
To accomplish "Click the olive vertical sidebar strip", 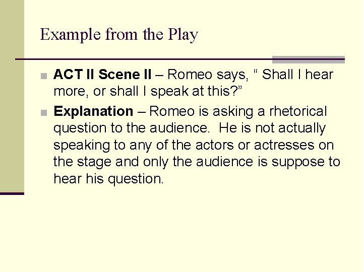I will (x=12, y=96).
